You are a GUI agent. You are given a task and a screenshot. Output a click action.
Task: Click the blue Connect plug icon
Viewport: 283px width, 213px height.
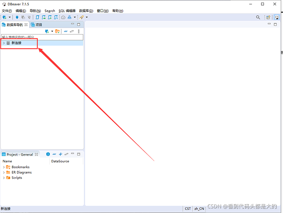[x=17, y=17]
